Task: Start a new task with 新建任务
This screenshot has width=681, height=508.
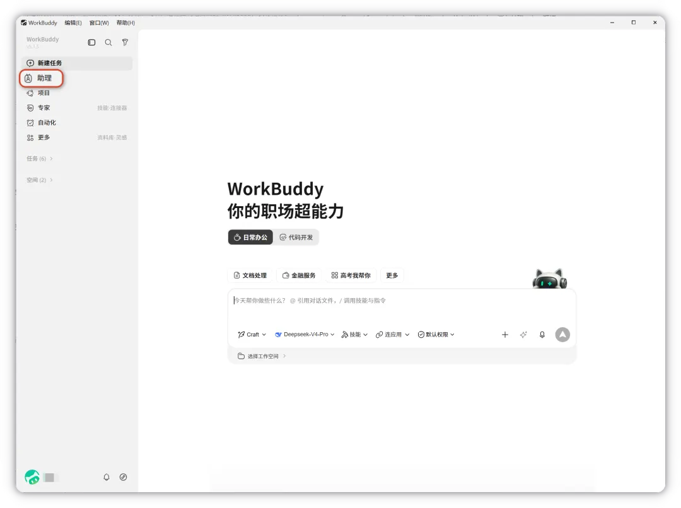Action: coord(77,63)
